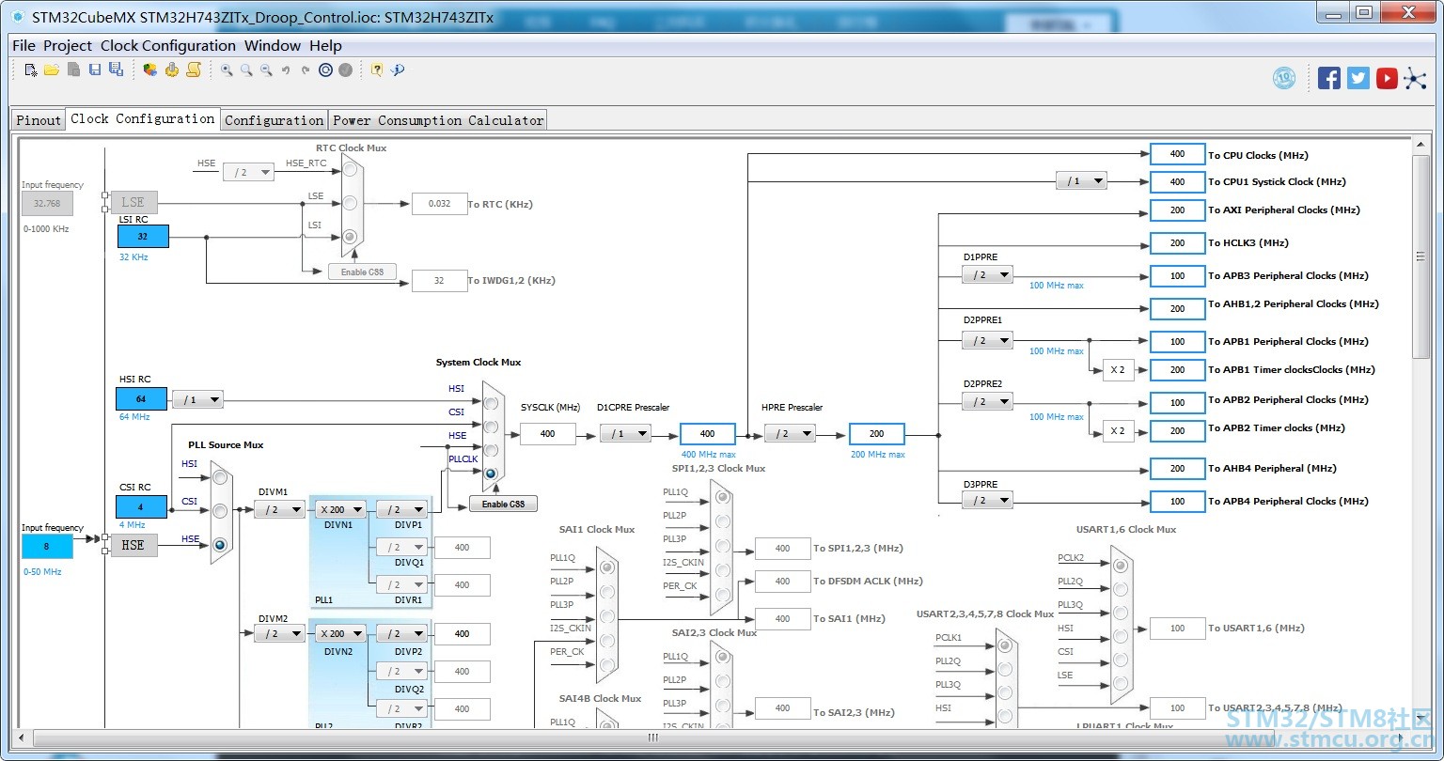This screenshot has width=1444, height=761.
Task: Click the ST community network icon
Action: click(1415, 78)
